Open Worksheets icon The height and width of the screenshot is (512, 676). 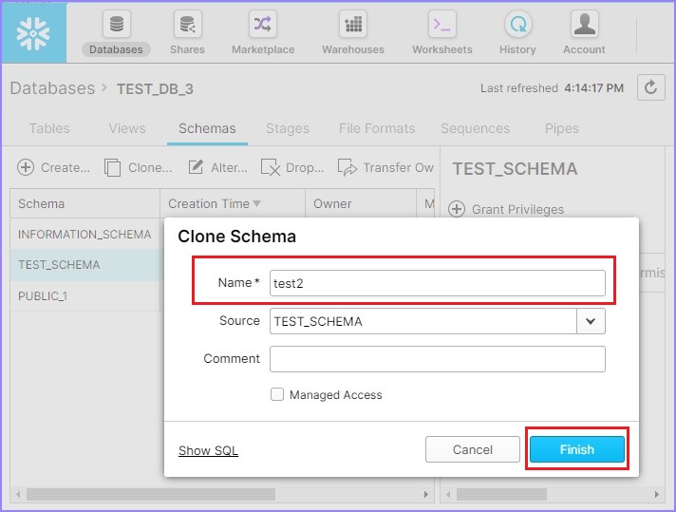441,24
